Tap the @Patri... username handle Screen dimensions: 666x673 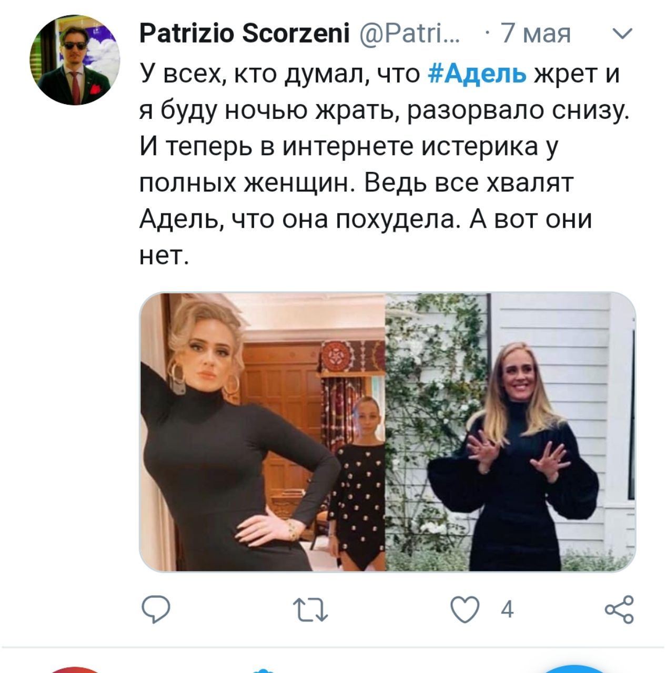410,34
